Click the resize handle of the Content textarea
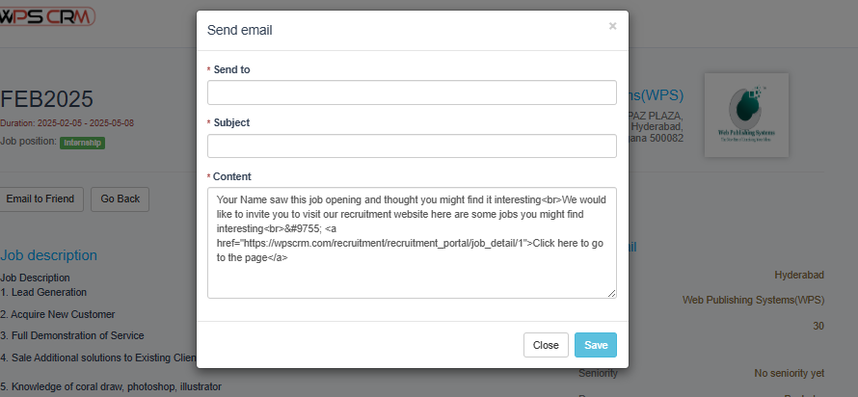Viewport: 858px width, 397px height. pyautogui.click(x=612, y=294)
